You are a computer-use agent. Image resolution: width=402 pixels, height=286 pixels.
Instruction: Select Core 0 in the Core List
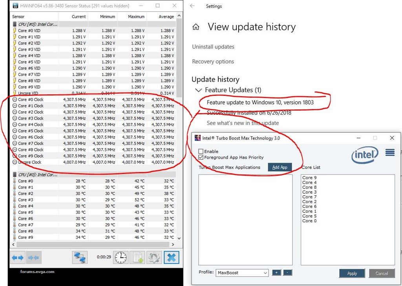309,221
